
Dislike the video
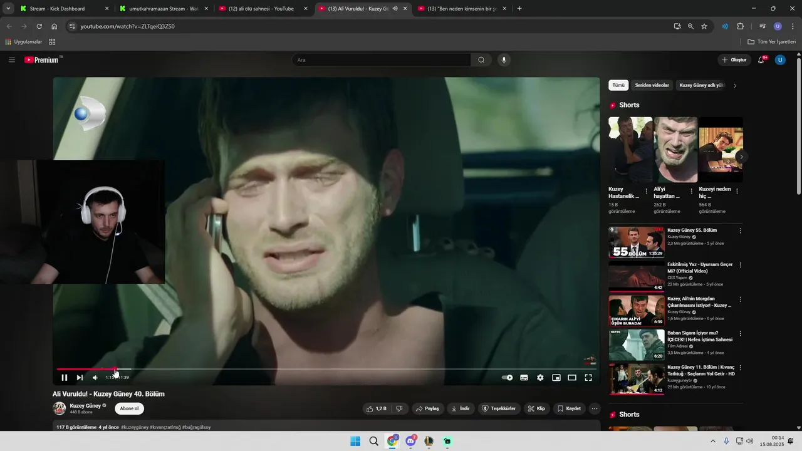point(398,408)
